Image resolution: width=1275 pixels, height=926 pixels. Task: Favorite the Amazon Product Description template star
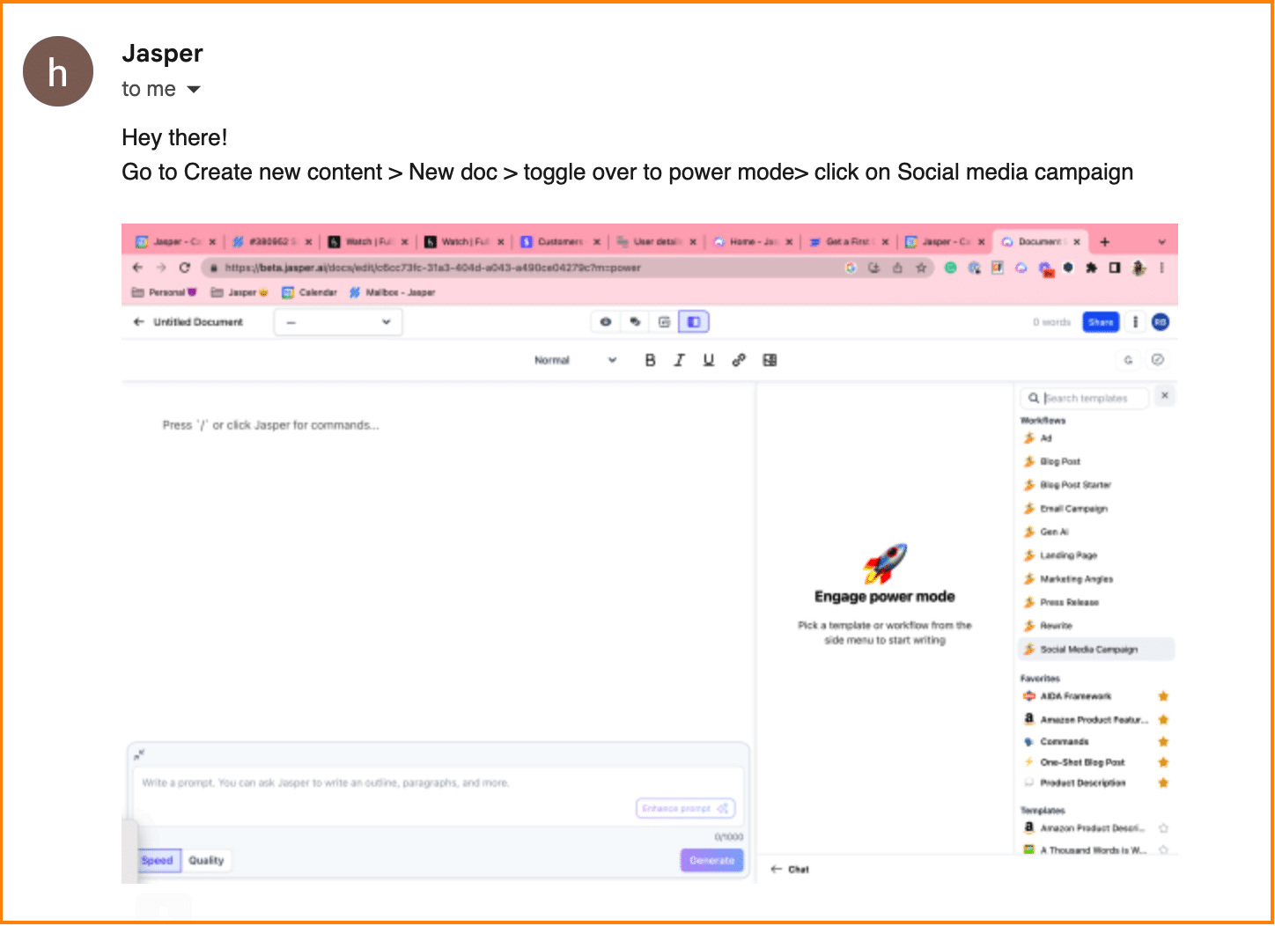tap(1163, 828)
